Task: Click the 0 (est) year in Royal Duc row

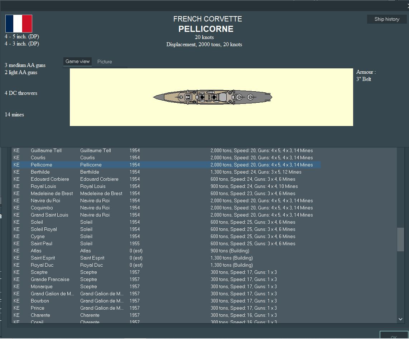Action: 136,265
